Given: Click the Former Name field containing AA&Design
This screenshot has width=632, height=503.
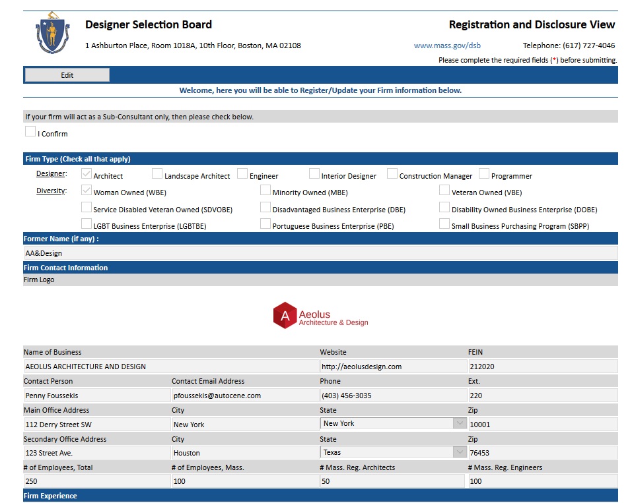Looking at the screenshot, I should (320, 253).
